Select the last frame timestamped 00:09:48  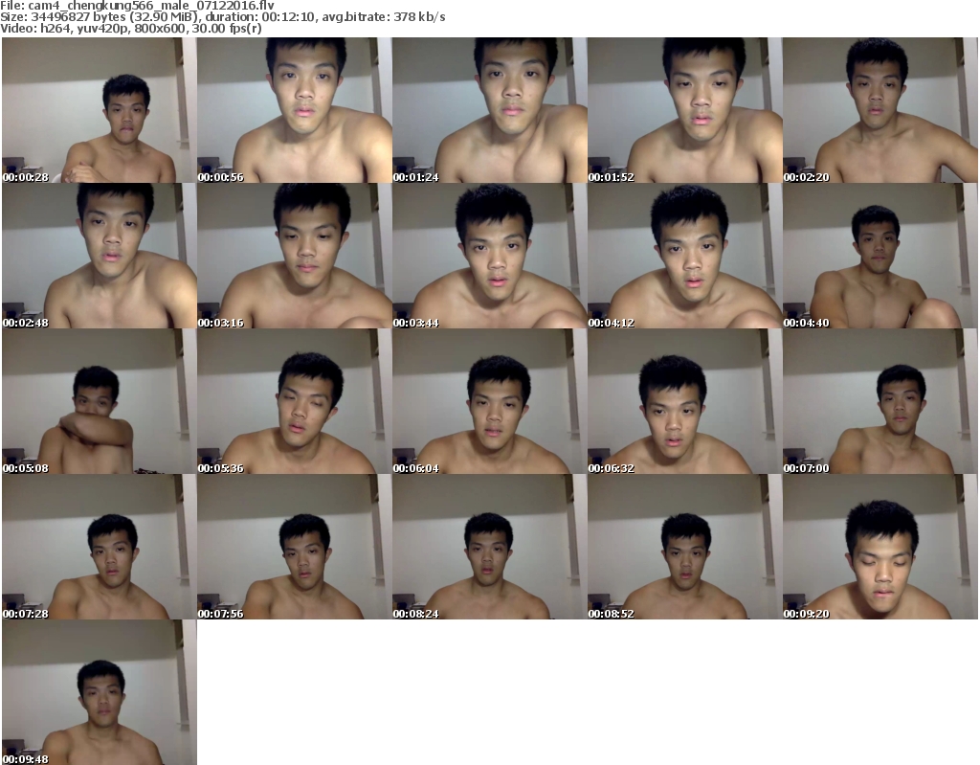(x=100, y=692)
